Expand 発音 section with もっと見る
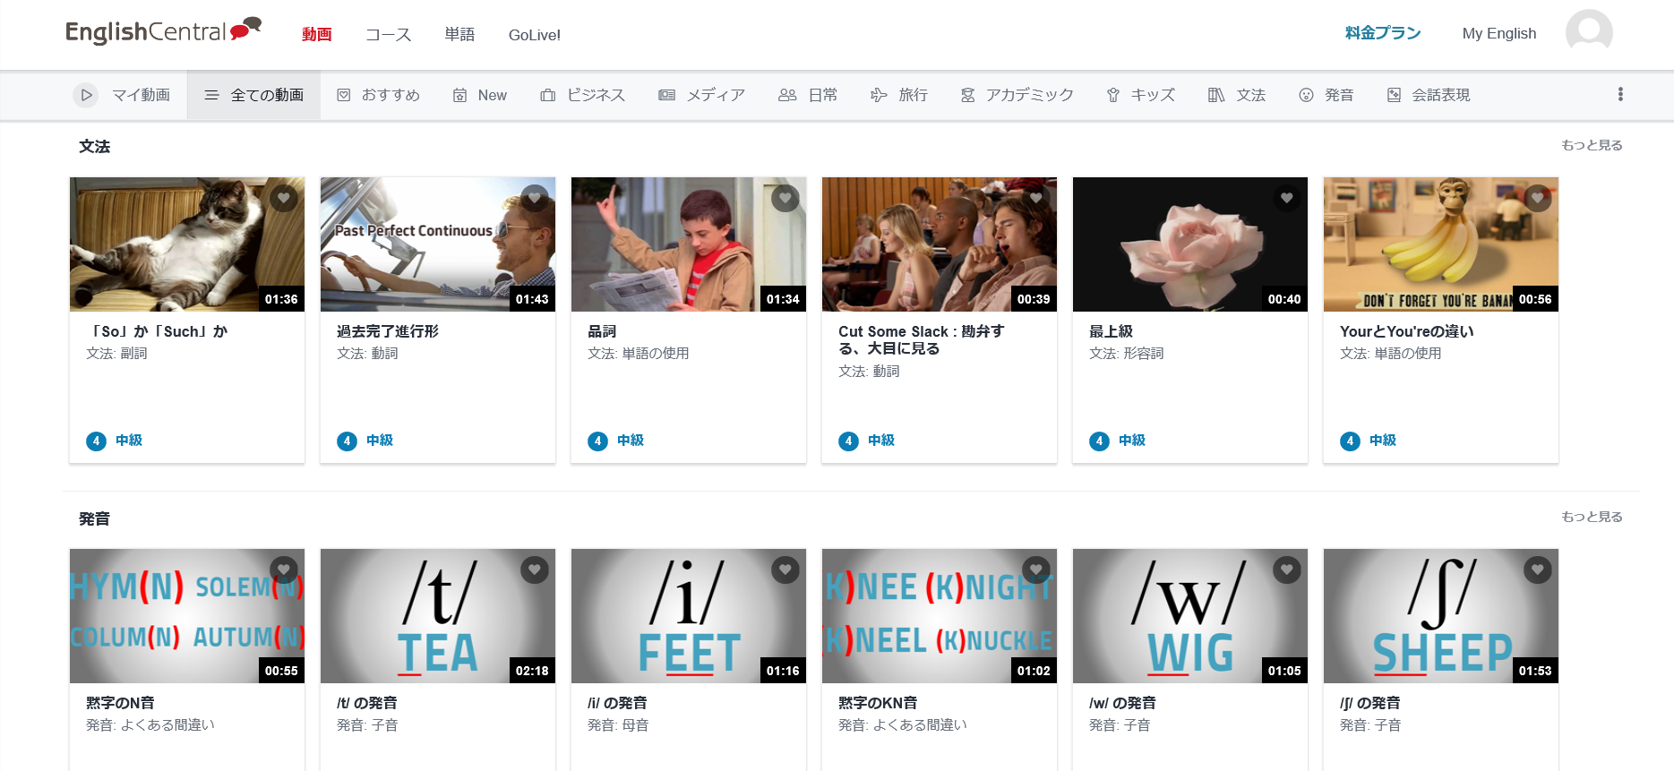The image size is (1674, 771). [x=1591, y=517]
